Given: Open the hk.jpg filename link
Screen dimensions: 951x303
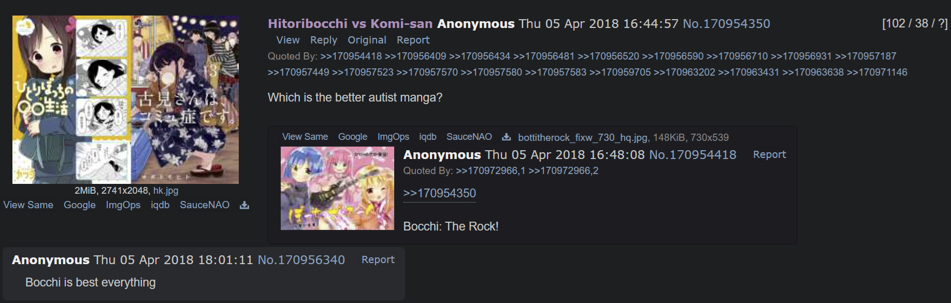Looking at the screenshot, I should [166, 190].
